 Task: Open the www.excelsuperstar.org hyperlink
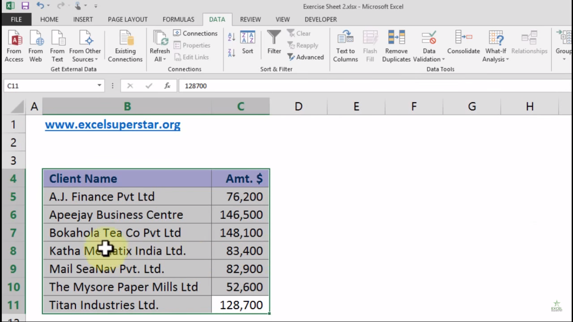click(113, 125)
